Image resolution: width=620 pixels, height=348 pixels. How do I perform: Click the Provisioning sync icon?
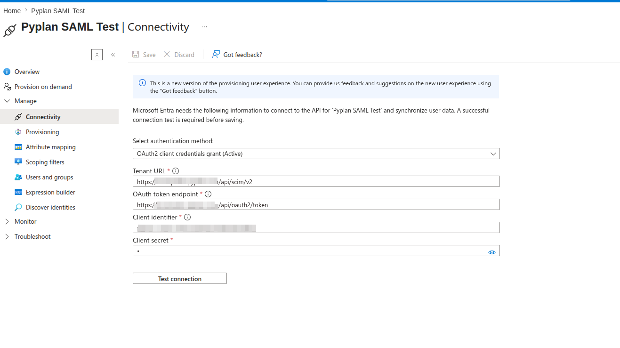coord(18,132)
